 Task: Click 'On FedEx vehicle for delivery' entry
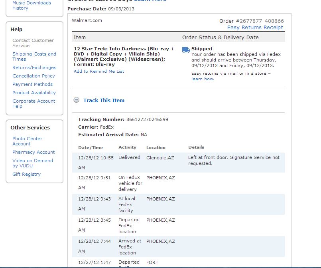point(130,183)
